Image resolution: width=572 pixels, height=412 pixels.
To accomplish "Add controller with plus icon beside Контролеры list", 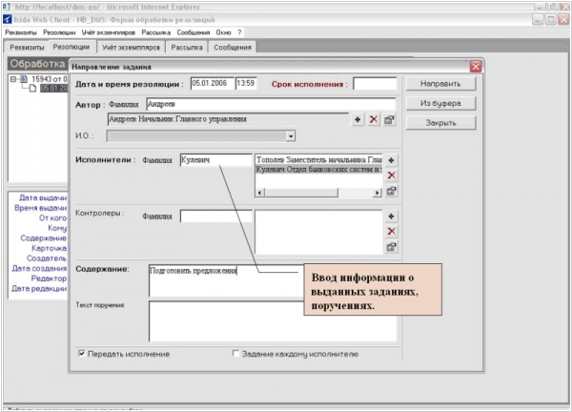I will coord(391,216).
